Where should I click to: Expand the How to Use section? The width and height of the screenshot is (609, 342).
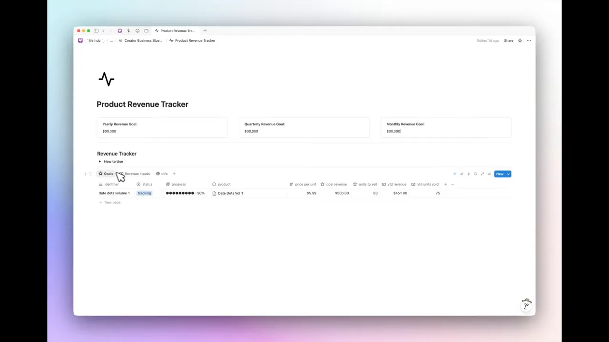coord(100,161)
